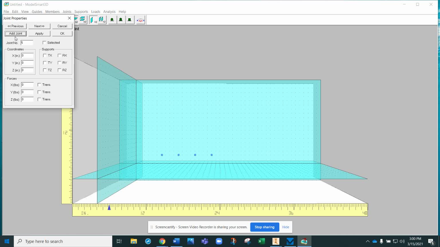Viewport: 440px width, 247px height.
Task: Open Excel from the taskbar
Action: point(262,241)
